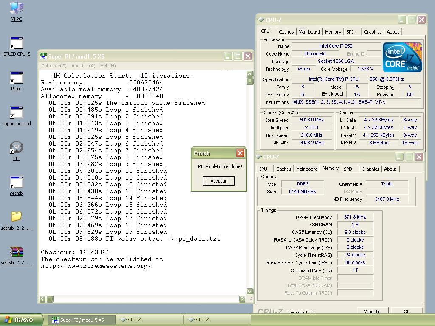The image size is (435, 326).
Task: Open the CPUID CPU-Z desktop shortcut
Action: coord(16,44)
